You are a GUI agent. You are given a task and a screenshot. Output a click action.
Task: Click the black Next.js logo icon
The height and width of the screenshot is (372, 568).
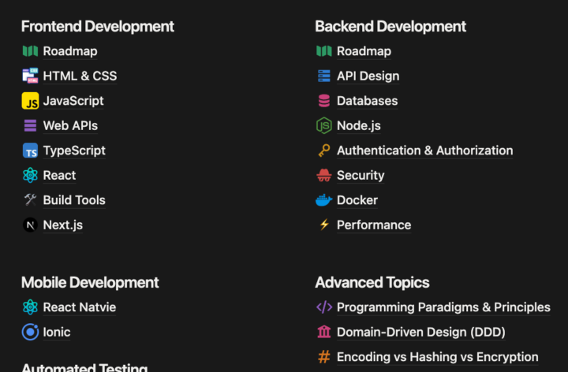[x=30, y=225]
